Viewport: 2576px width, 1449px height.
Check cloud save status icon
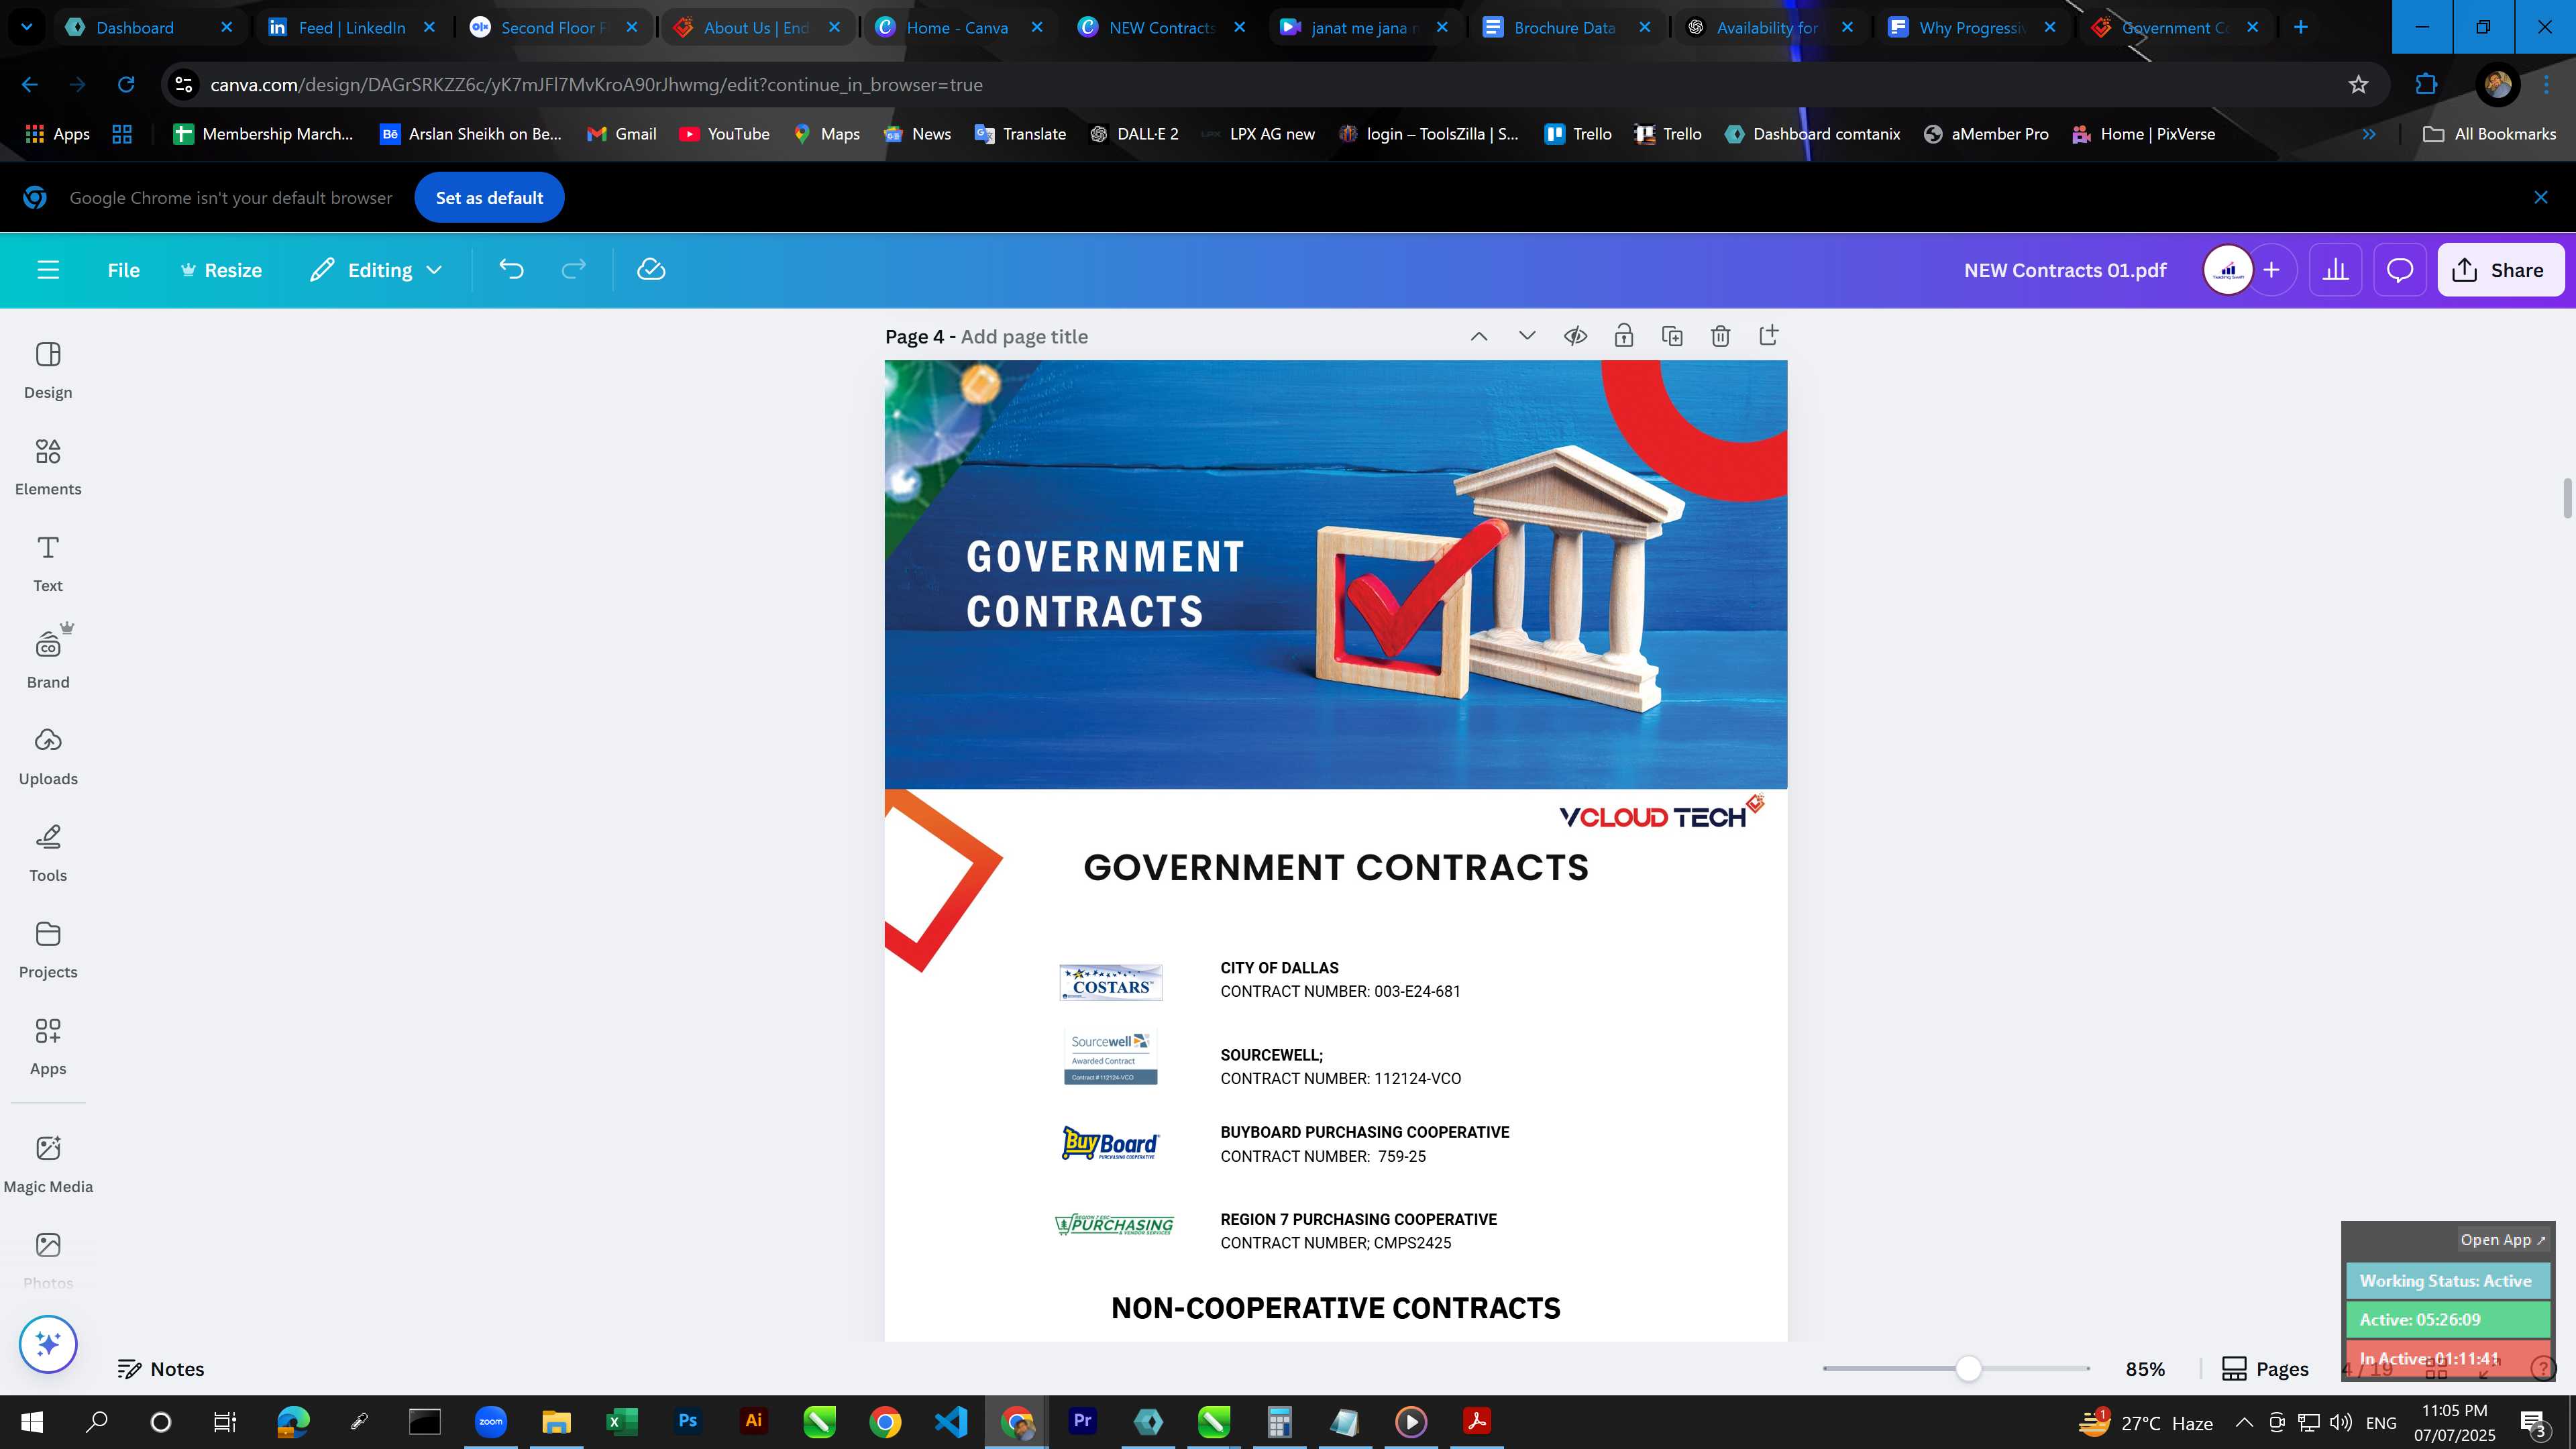click(651, 270)
